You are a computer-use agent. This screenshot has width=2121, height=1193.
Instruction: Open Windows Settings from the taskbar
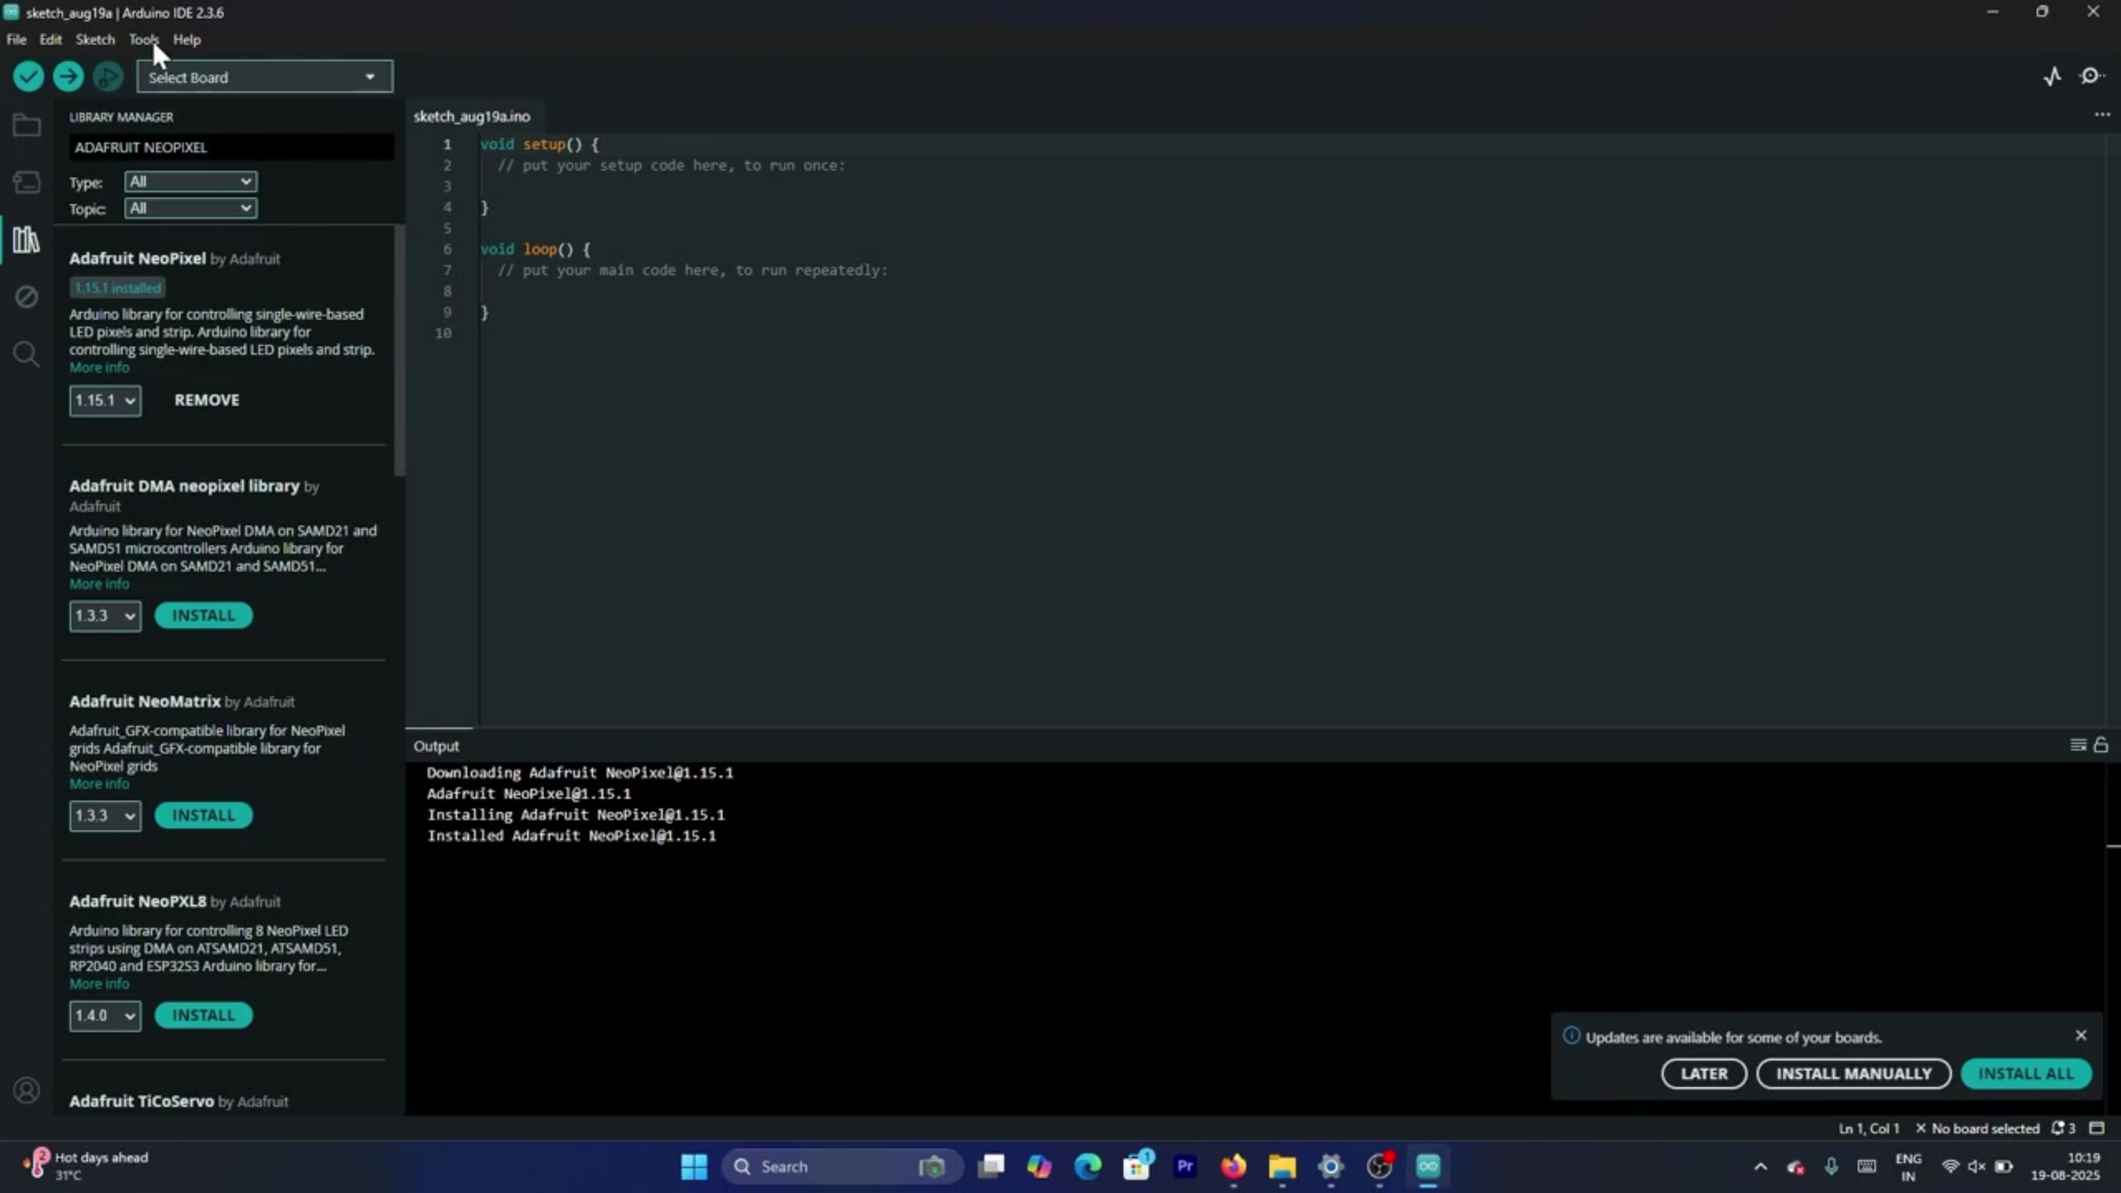point(1330,1166)
